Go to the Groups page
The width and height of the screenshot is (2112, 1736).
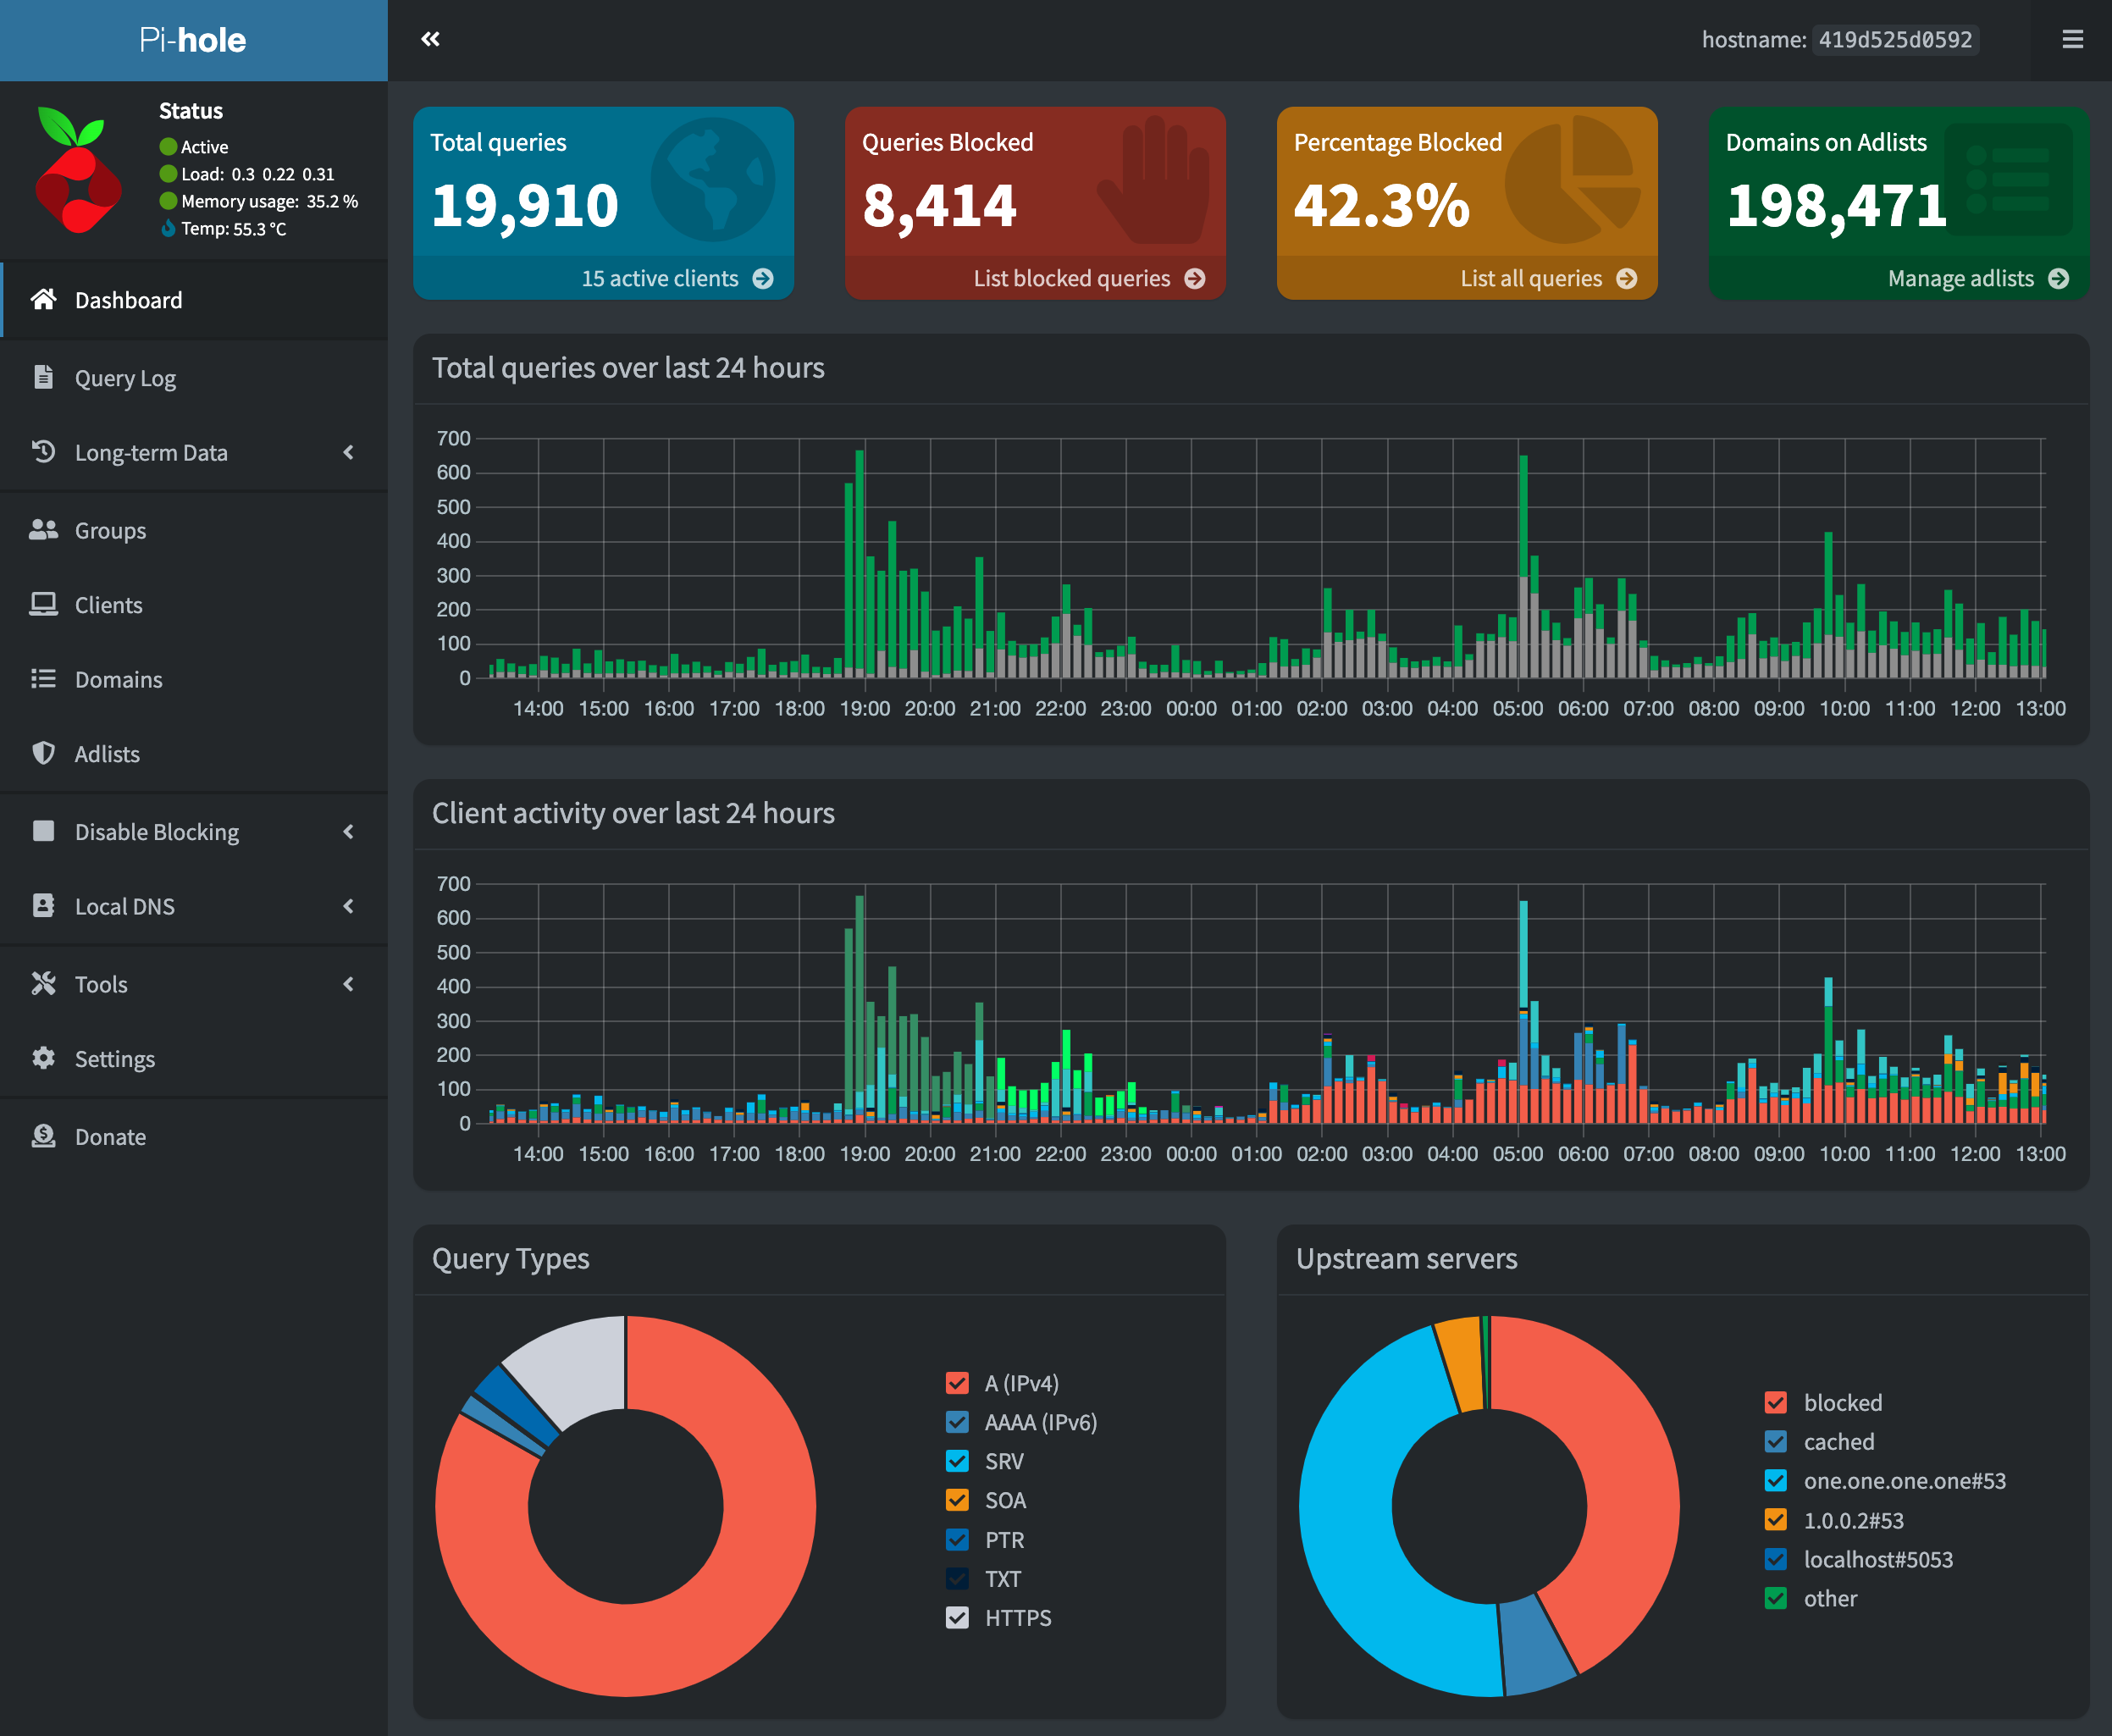click(194, 530)
